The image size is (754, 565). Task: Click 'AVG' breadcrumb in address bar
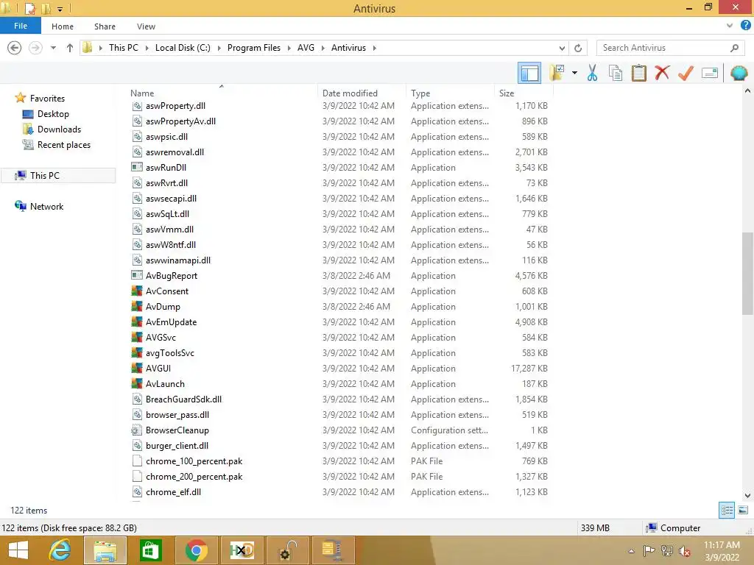306,48
